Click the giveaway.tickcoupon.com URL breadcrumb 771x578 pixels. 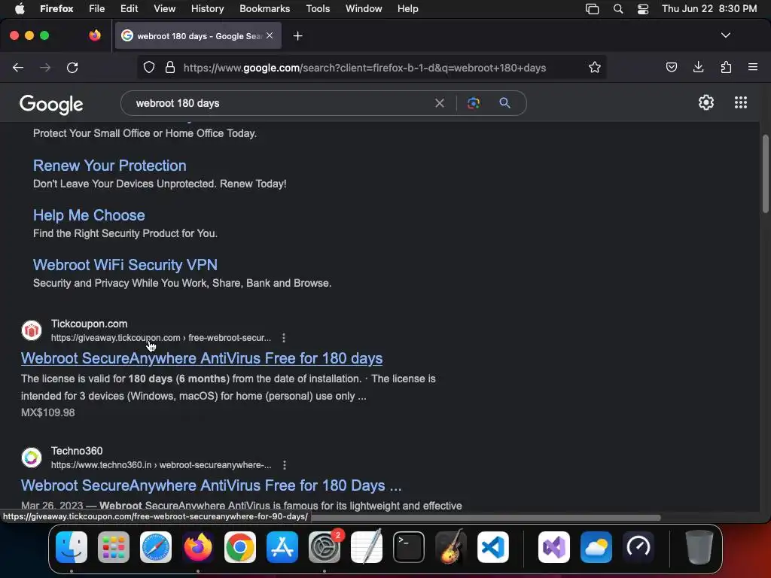pos(161,338)
